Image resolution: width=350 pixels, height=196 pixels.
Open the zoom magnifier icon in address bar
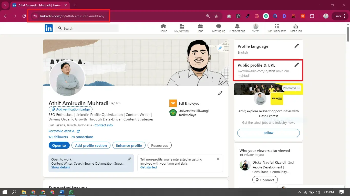[208, 16]
